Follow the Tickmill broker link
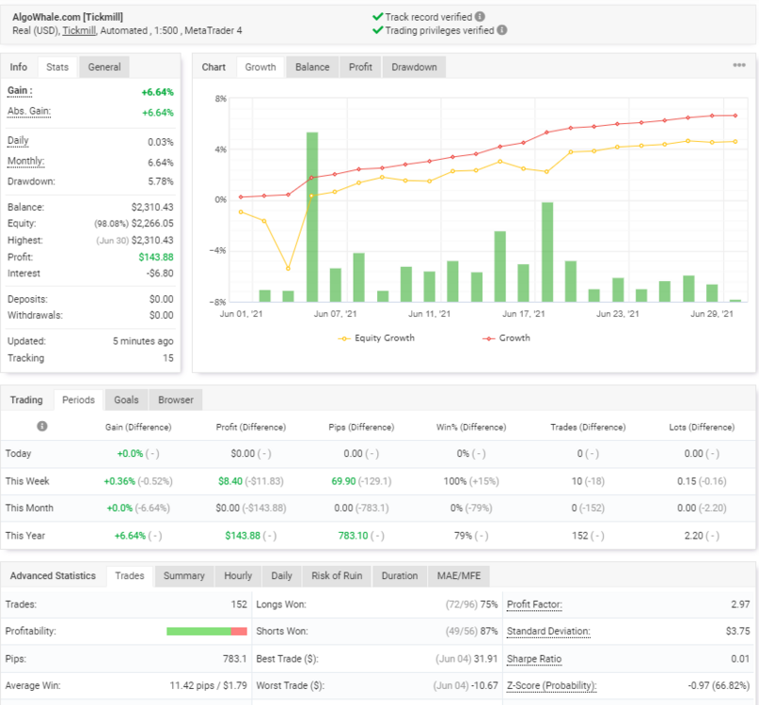Screen dimensions: 759x705 point(79,30)
